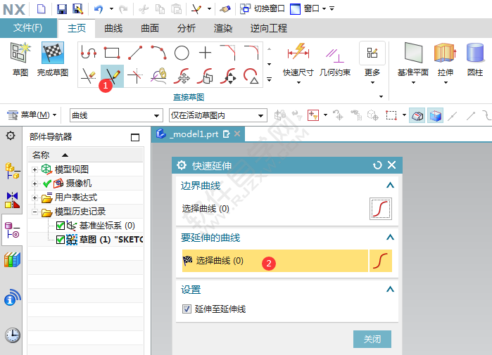Collapse the 边界曲线 section
The width and height of the screenshot is (492, 355).
[x=390, y=186]
